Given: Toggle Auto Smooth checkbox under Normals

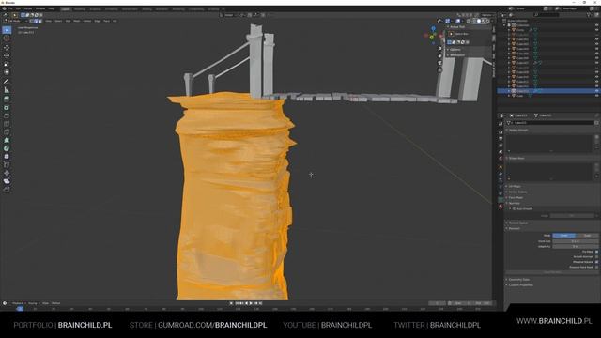Looking at the screenshot, I should coord(515,208).
